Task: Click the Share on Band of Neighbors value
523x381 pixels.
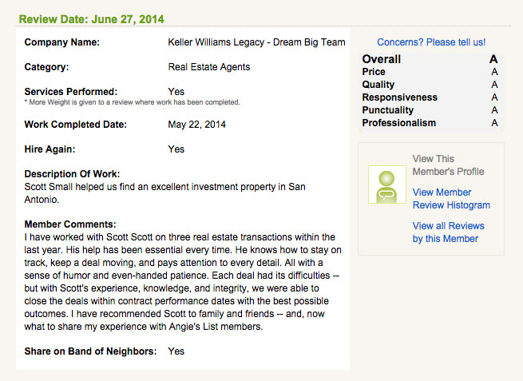Action: pyautogui.click(x=176, y=351)
